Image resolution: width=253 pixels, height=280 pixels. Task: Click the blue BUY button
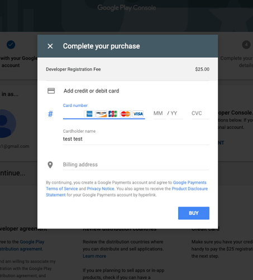pos(194,213)
